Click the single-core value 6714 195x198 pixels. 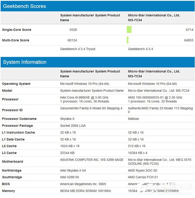tap(189, 30)
